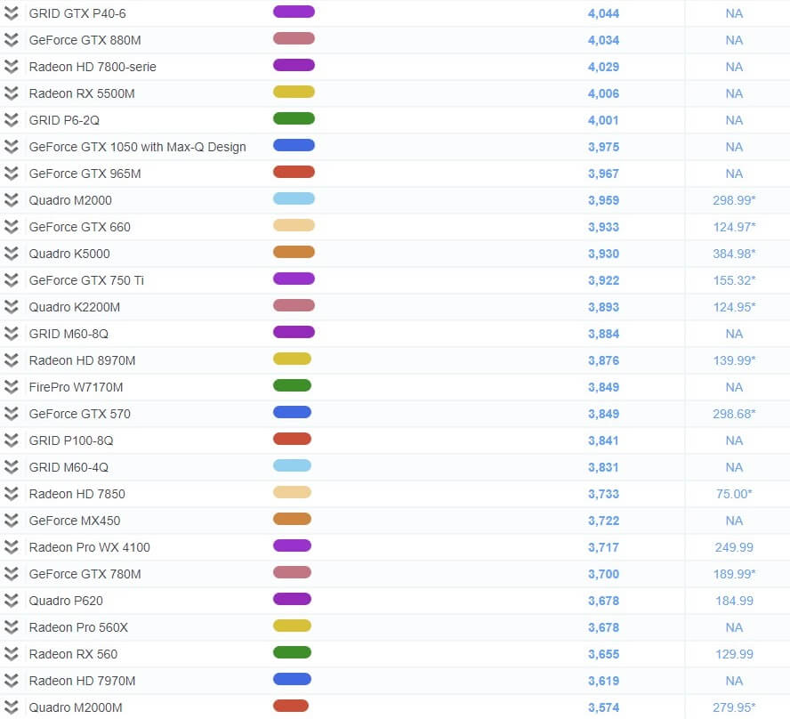790x719 pixels.
Task: Click the pink bar for Quadro K2200M
Action: coord(294,305)
